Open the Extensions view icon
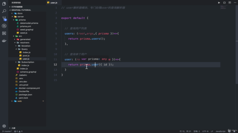The image size is (238, 133). tap(4, 33)
